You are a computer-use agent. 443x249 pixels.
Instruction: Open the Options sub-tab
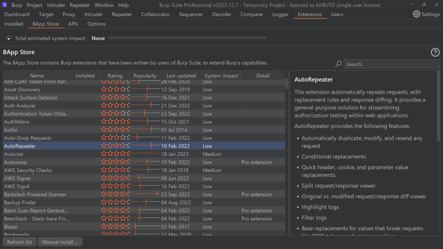tap(96, 24)
